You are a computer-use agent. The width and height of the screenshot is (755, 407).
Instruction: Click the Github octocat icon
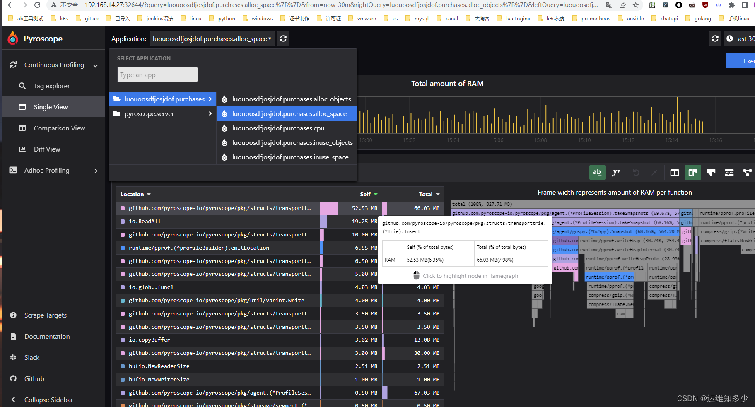(13, 378)
